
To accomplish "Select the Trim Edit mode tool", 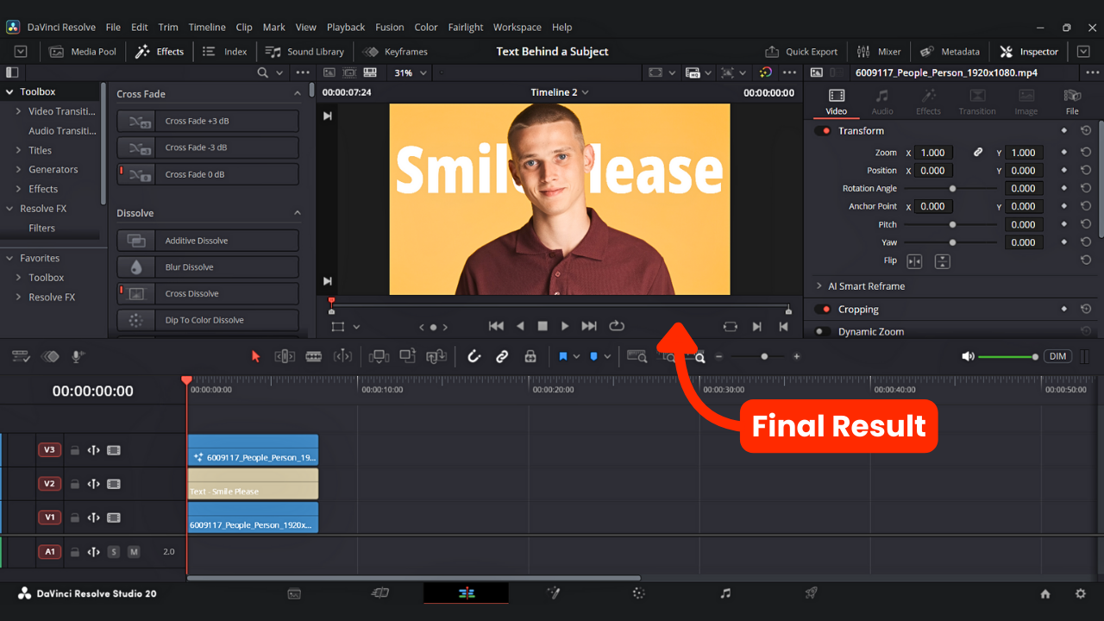I will point(285,356).
